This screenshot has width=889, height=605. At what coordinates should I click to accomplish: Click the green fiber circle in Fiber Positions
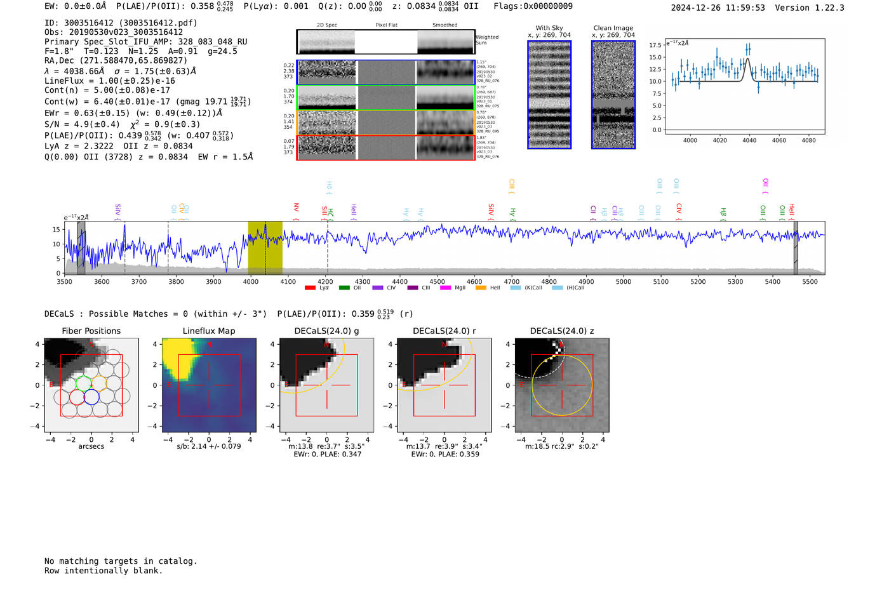tap(84, 383)
